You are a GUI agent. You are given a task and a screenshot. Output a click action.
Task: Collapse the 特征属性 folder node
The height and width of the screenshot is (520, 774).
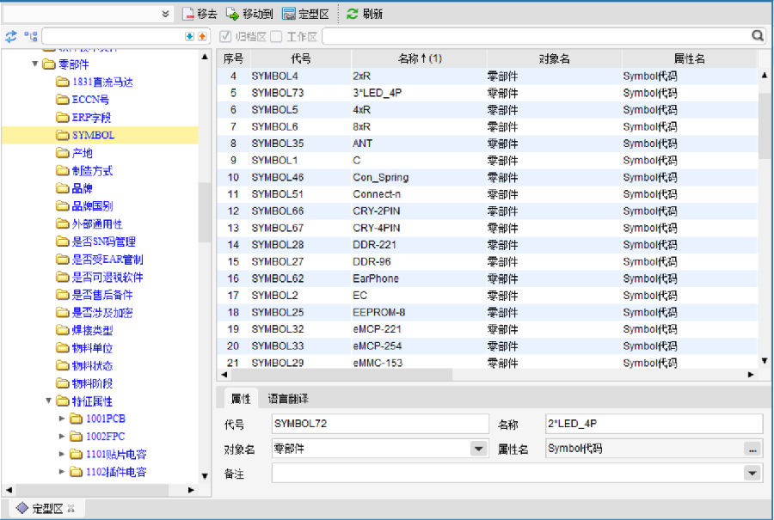click(x=49, y=401)
